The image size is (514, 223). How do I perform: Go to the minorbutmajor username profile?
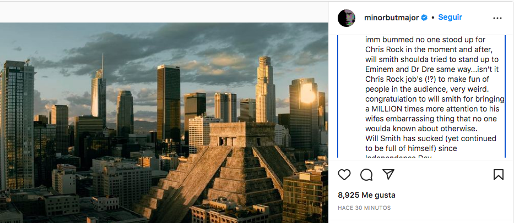coord(391,18)
